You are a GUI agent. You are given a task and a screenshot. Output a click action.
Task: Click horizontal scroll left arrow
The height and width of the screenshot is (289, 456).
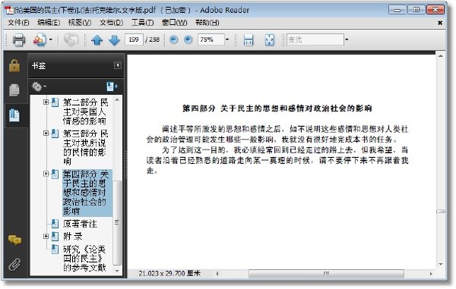click(217, 273)
